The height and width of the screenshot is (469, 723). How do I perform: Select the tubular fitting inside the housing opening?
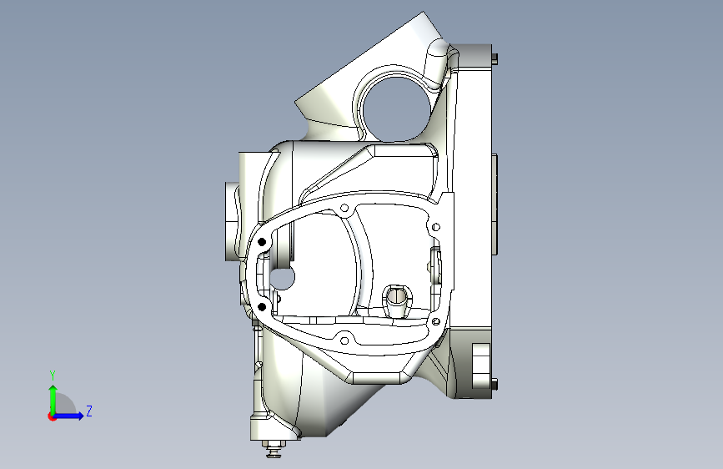(x=398, y=301)
